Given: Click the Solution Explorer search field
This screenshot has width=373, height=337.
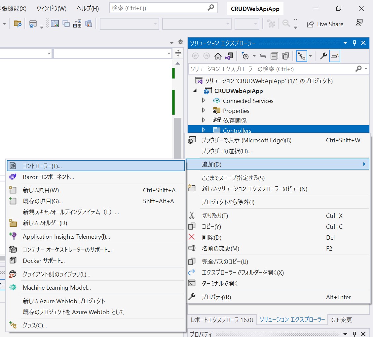Looking at the screenshot, I should pos(278,69).
